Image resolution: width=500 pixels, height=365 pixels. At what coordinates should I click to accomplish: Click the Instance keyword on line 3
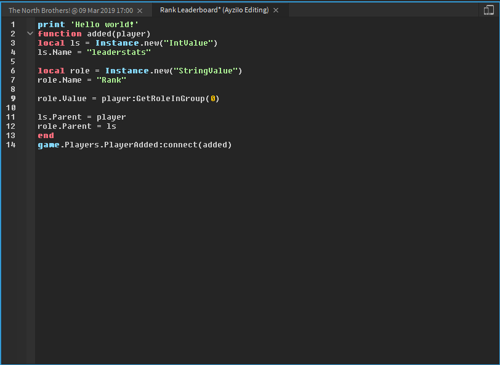[117, 43]
